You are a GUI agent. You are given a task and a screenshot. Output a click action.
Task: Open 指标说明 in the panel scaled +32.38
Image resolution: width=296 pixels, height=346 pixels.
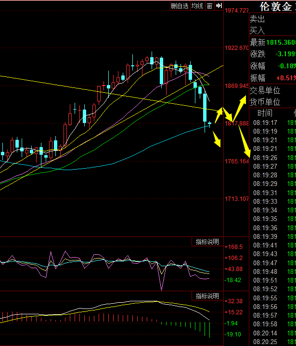coord(207,296)
